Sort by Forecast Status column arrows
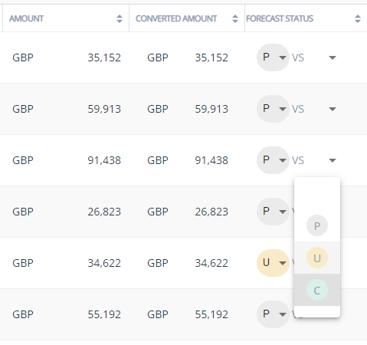The width and height of the screenshot is (367, 345). click(x=358, y=18)
